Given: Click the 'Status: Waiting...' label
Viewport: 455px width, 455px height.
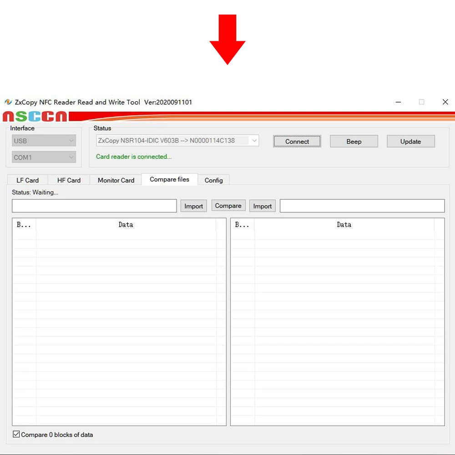Looking at the screenshot, I should (35, 192).
